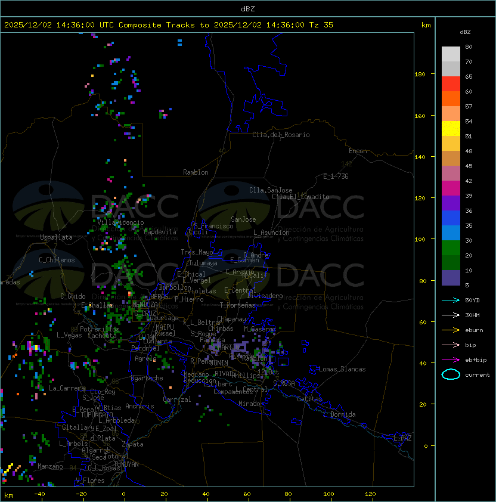Click the MENDOZA city label
Viewport: 496px width, 502px height.
[x=145, y=304]
